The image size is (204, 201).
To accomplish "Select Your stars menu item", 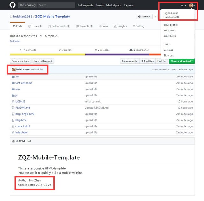I will 170,30.
